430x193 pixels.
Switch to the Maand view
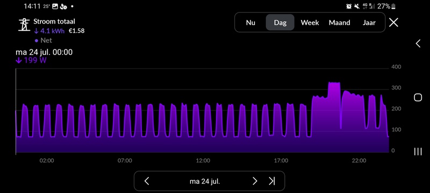340,23
